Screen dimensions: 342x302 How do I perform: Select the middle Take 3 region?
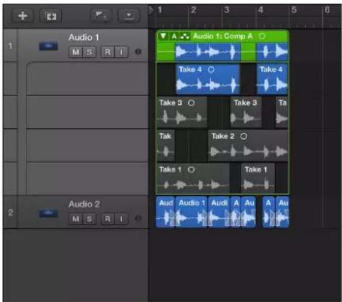pyautogui.click(x=245, y=112)
